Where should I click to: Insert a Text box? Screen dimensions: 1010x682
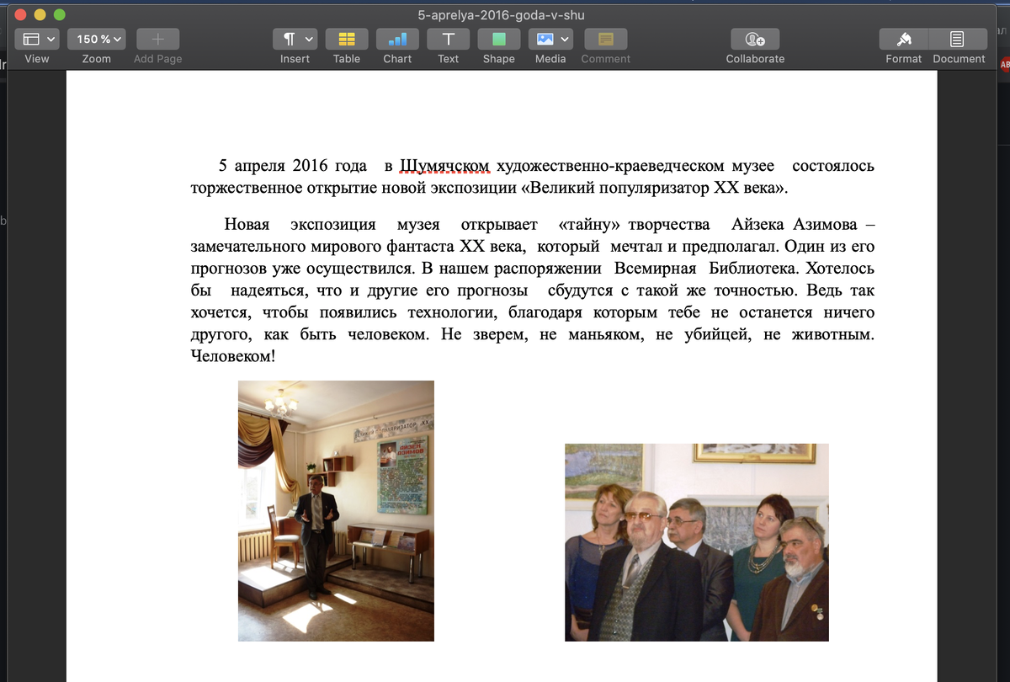coord(447,39)
